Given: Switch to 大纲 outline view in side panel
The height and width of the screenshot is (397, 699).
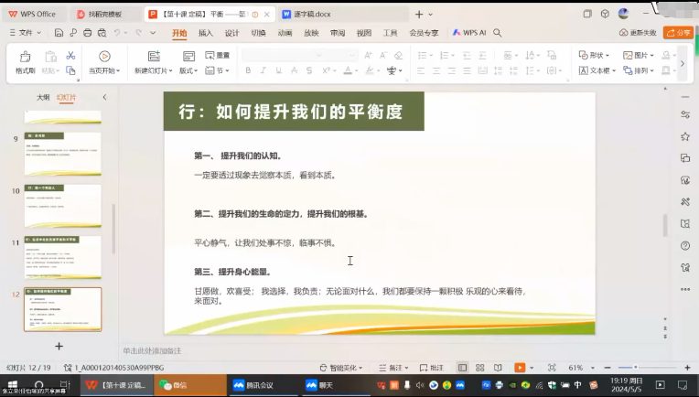Looking at the screenshot, I should pos(43,96).
